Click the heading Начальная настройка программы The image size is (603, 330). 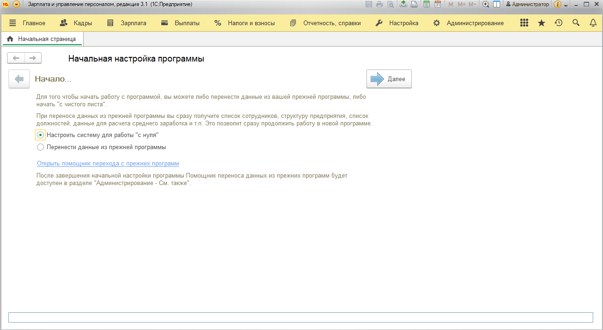coord(136,59)
